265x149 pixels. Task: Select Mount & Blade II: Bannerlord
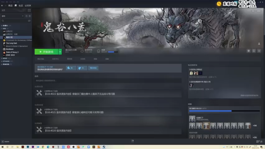click(x=15, y=46)
